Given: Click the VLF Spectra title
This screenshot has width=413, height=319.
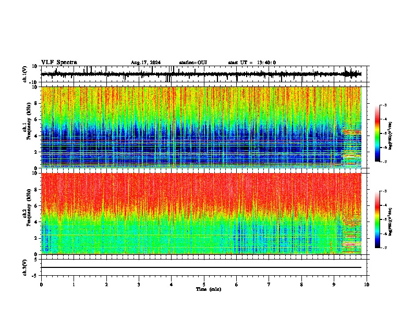Looking at the screenshot, I should point(59,63).
